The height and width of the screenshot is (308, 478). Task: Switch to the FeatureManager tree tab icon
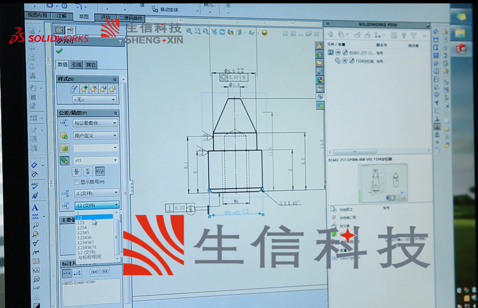coord(60,30)
